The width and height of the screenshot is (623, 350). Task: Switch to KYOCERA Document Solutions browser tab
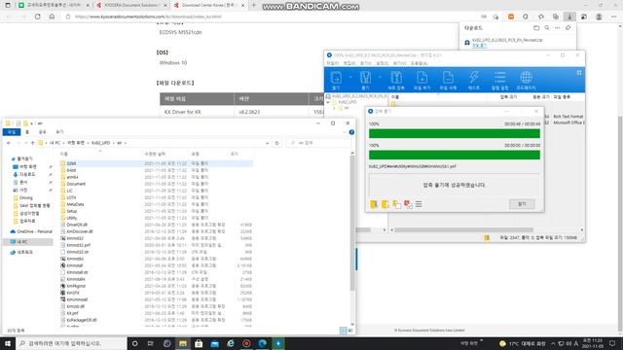[x=131, y=5]
